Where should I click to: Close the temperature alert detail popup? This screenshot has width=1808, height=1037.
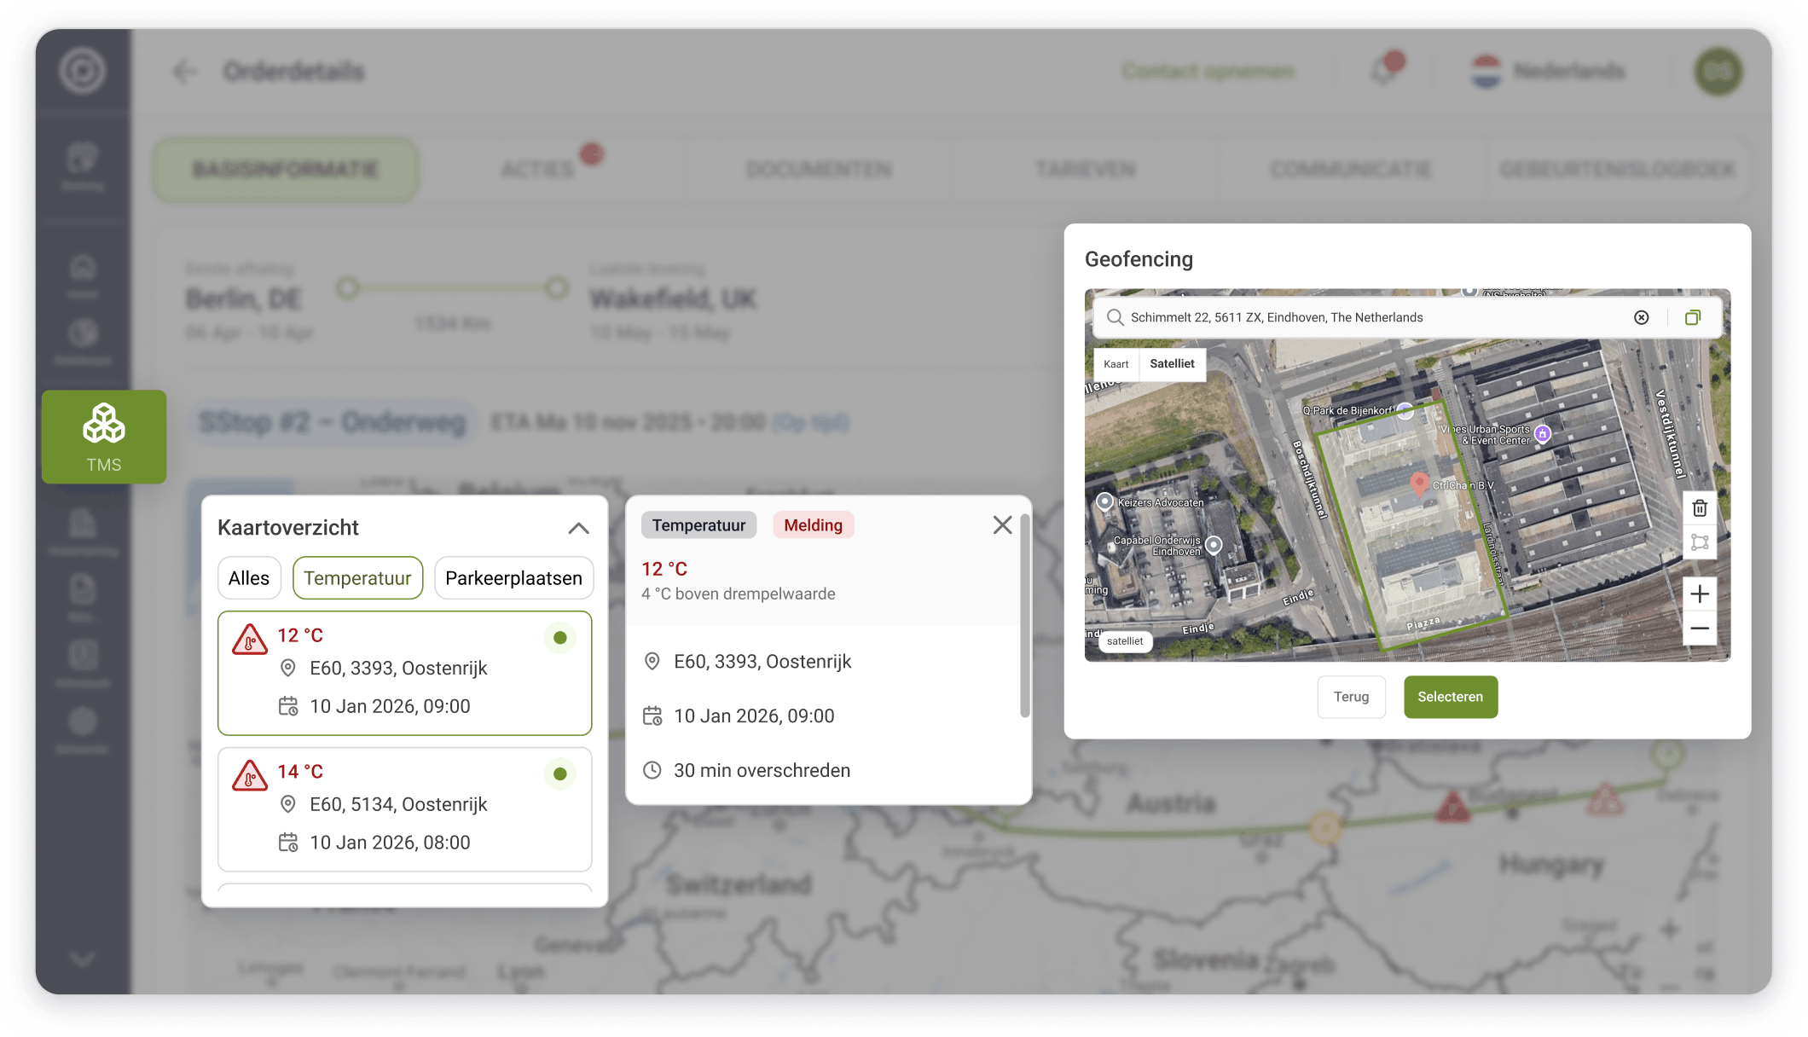click(x=1002, y=525)
